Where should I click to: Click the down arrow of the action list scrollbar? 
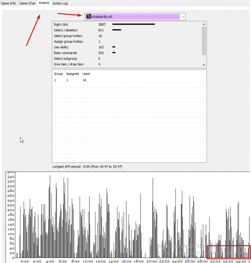click(204, 65)
